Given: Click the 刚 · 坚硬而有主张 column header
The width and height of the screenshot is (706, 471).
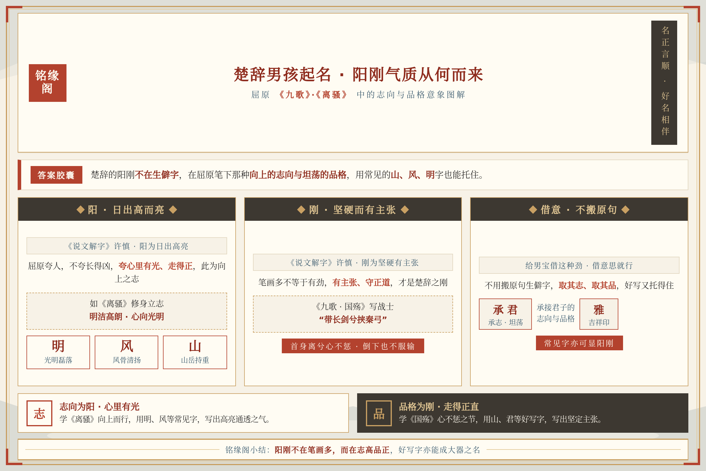Looking at the screenshot, I should tap(353, 209).
